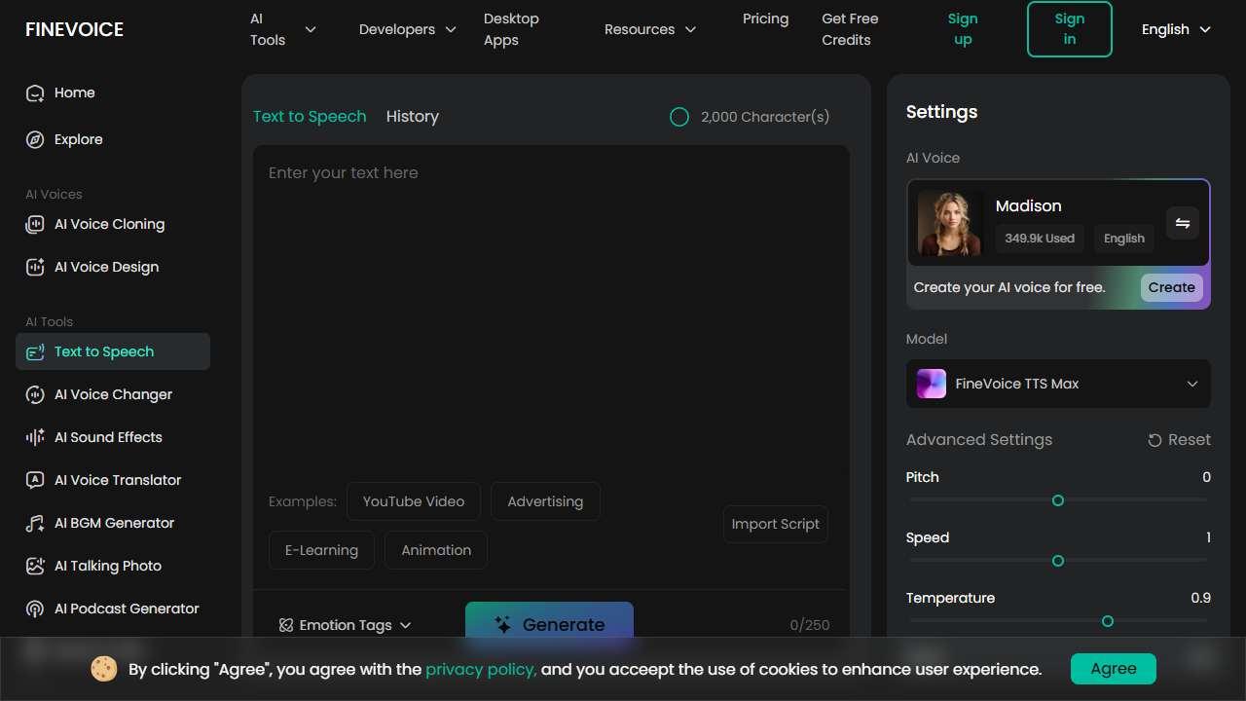
Task: Open the FineVoice TTS Max model dropdown
Action: coord(1058,384)
